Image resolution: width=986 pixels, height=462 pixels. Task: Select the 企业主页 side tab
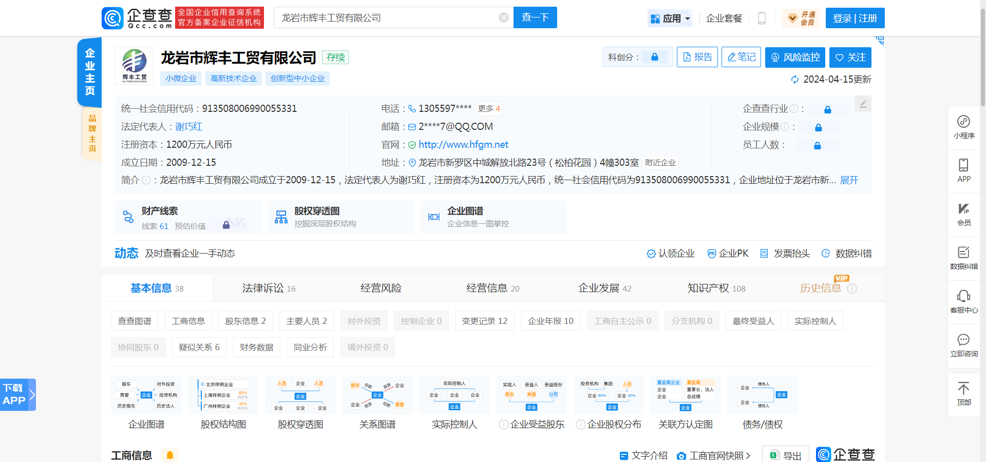[x=90, y=72]
